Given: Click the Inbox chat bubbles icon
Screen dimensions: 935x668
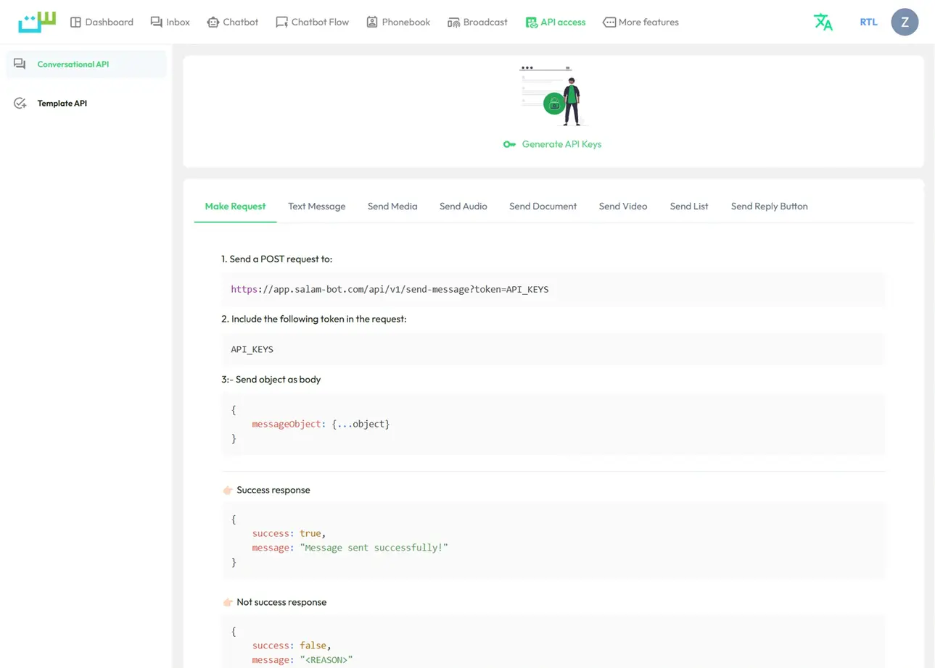Looking at the screenshot, I should (x=156, y=22).
